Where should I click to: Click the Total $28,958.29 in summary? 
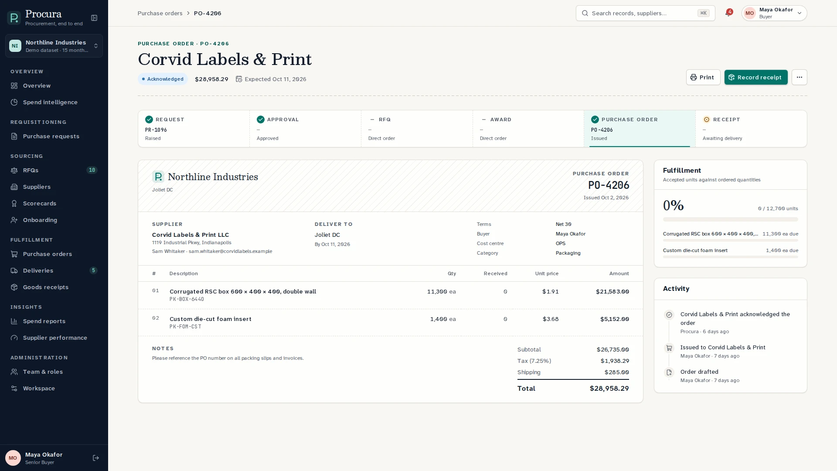[609, 389]
